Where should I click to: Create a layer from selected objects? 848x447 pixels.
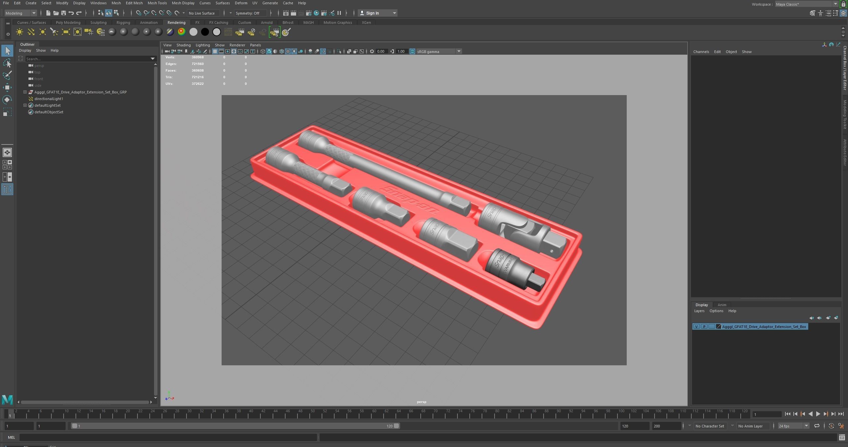coord(836,318)
